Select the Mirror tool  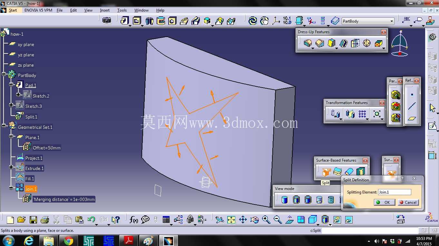point(350,114)
